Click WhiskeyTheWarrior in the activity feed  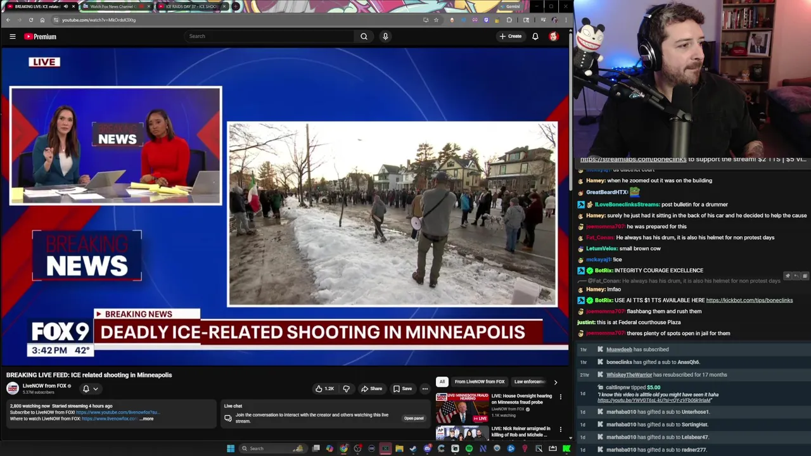tap(629, 375)
